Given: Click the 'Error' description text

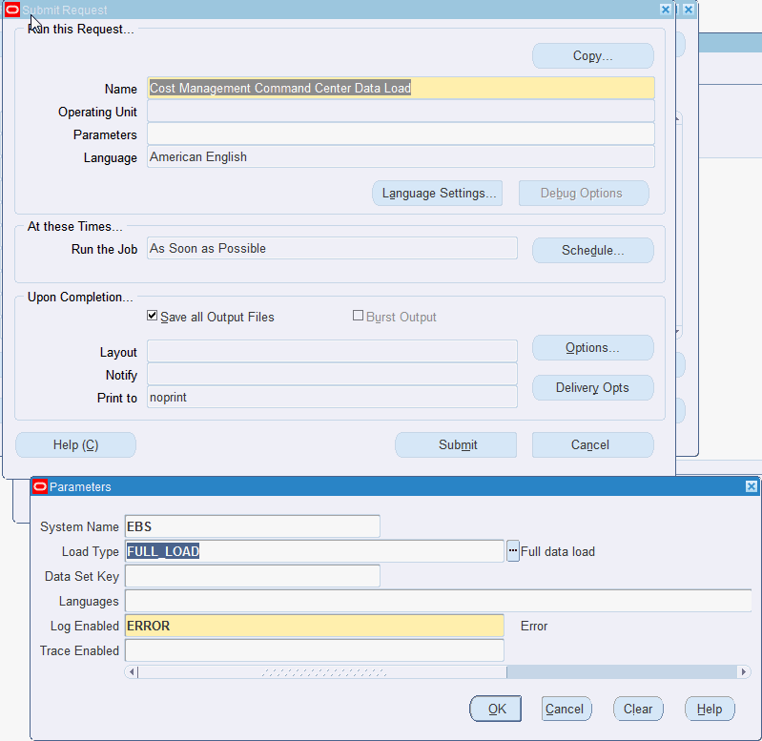Looking at the screenshot, I should (x=534, y=626).
